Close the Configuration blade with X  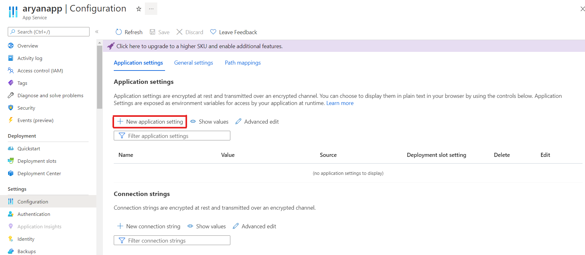point(583,9)
